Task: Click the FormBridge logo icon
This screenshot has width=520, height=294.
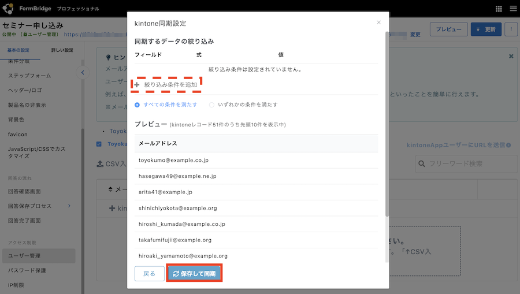Action: (x=8, y=9)
